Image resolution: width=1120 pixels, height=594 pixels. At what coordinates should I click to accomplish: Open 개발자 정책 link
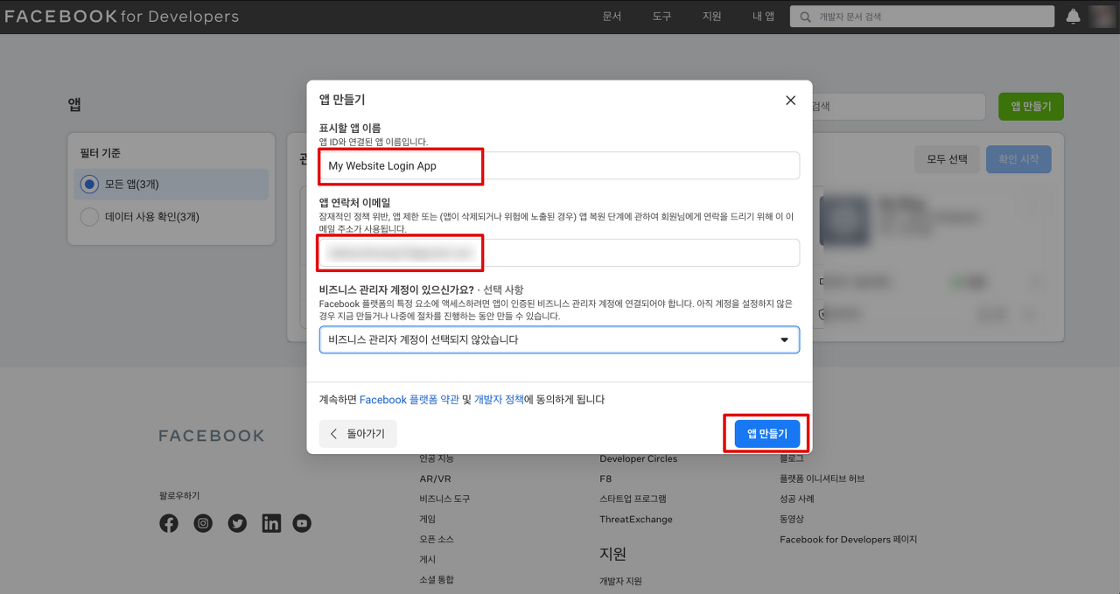(499, 400)
